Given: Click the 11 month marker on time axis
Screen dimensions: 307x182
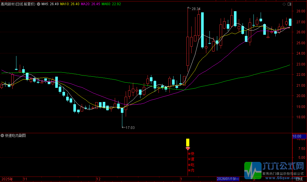Looking at the screenshot, I should click(x=25, y=179).
